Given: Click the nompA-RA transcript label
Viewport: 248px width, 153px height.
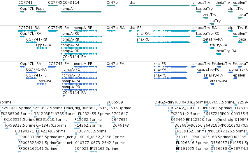Looking at the screenshot, I should tap(70, 45).
